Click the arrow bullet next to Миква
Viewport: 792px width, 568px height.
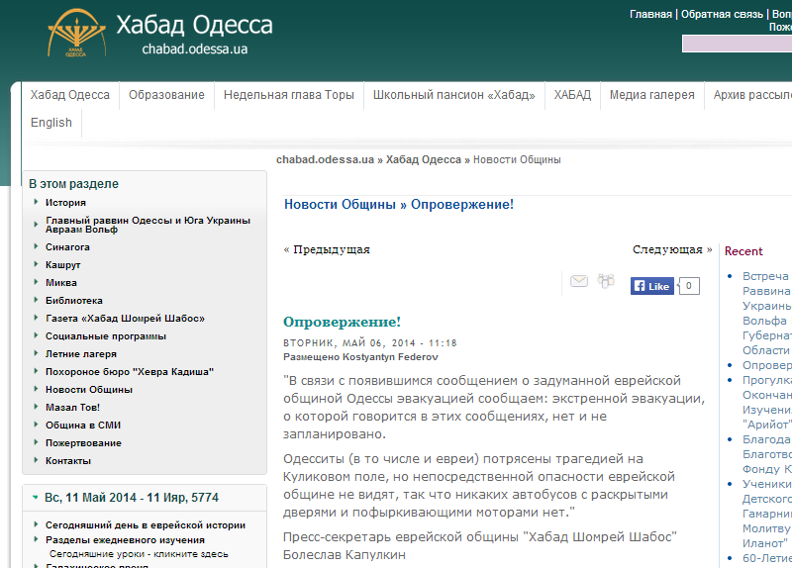(36, 282)
